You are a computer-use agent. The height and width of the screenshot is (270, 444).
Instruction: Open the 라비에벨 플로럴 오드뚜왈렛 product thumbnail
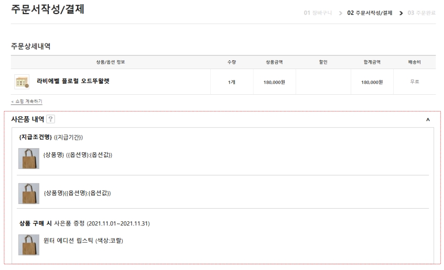pos(22,82)
